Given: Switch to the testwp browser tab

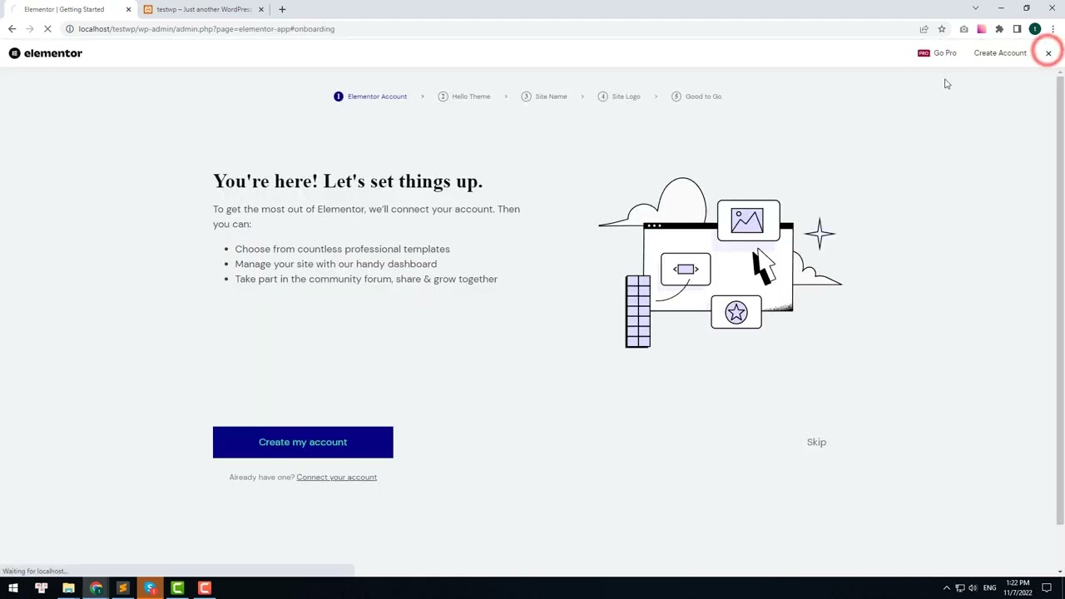Looking at the screenshot, I should (x=204, y=9).
